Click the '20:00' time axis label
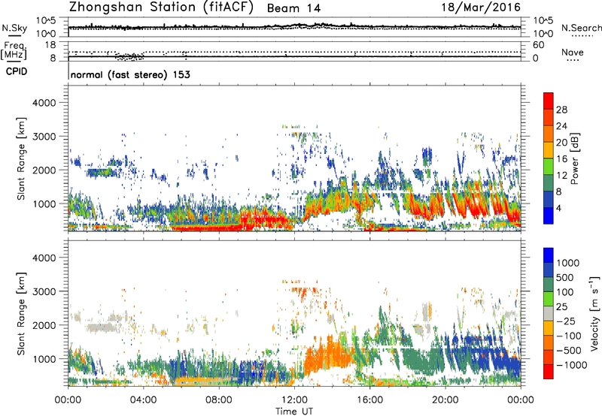Image resolution: width=602 pixels, height=416 pixels. pyautogui.click(x=445, y=400)
